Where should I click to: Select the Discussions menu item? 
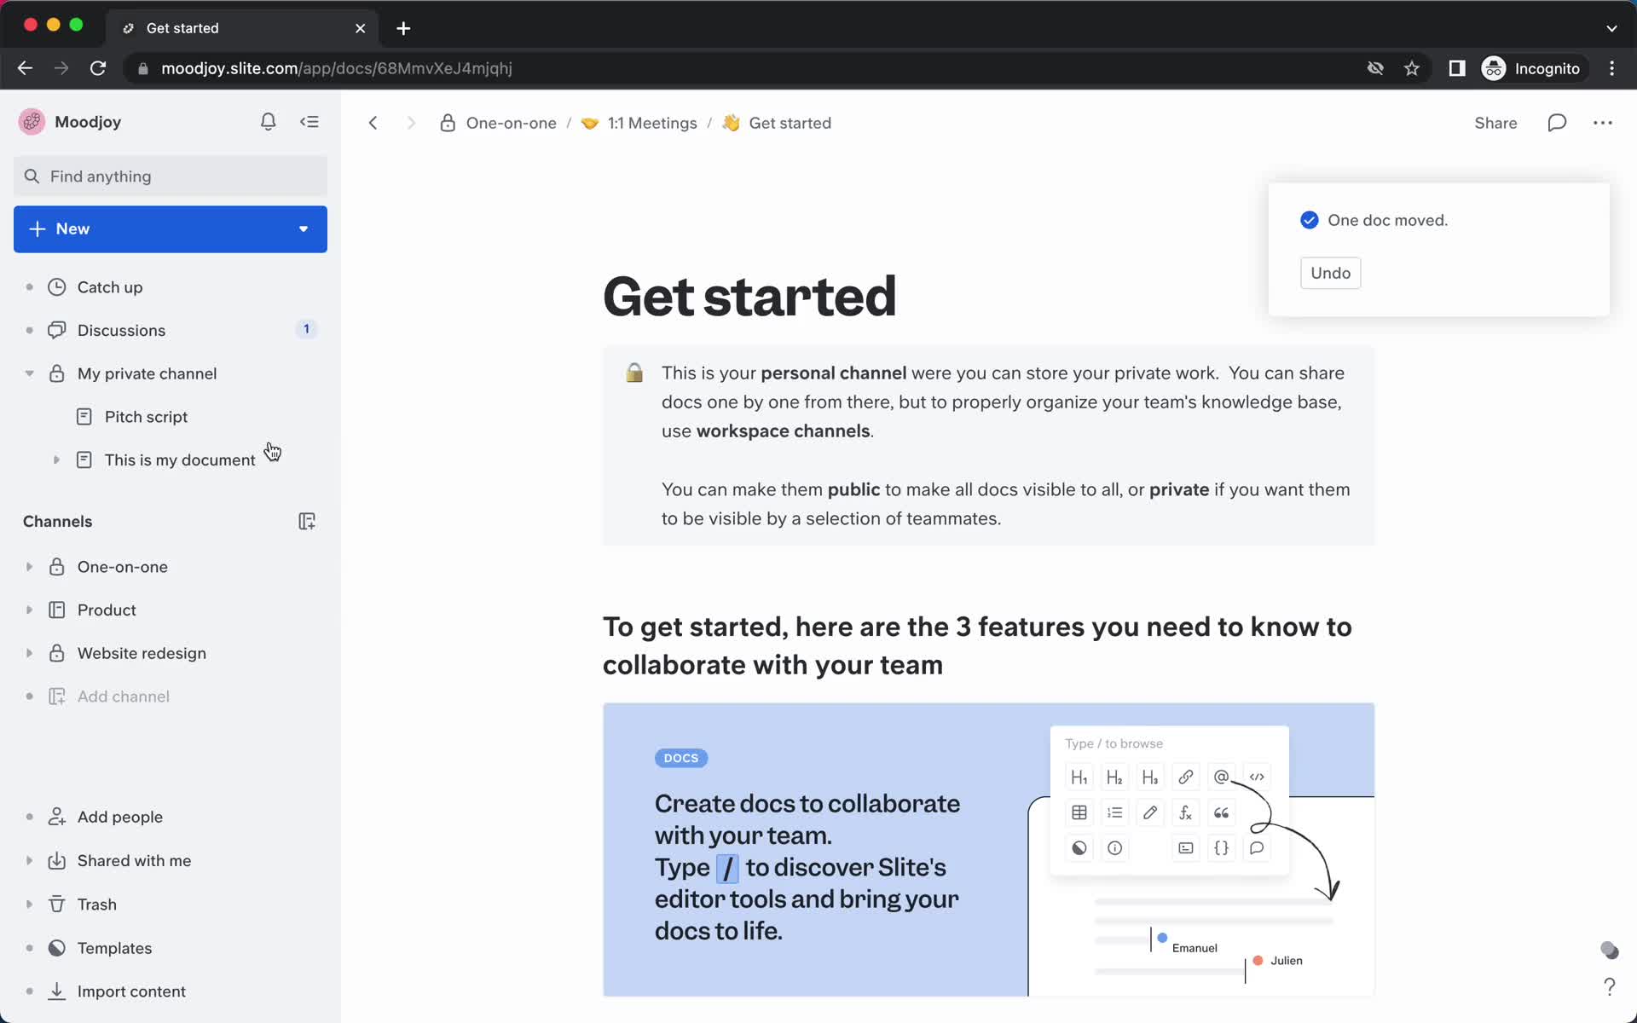[121, 329]
